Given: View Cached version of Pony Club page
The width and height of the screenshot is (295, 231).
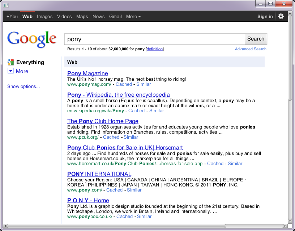Looking at the screenshot, I should click(111, 137).
